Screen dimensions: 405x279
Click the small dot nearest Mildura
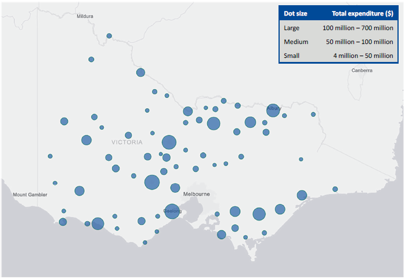pos(109,36)
